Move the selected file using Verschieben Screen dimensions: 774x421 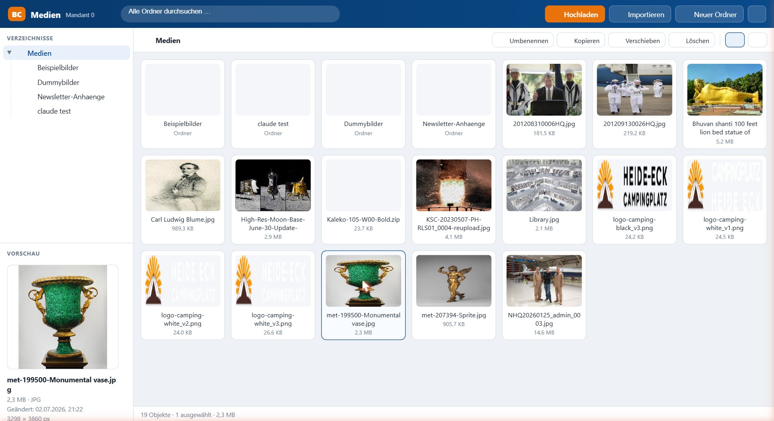tap(636, 40)
